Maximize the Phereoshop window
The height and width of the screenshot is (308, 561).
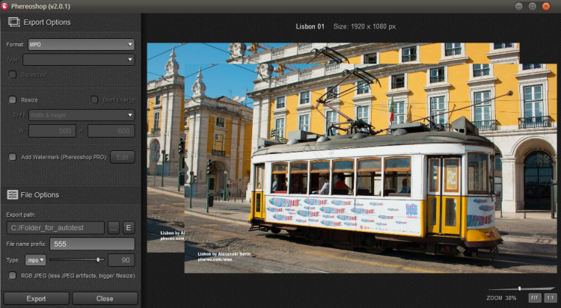click(533, 6)
